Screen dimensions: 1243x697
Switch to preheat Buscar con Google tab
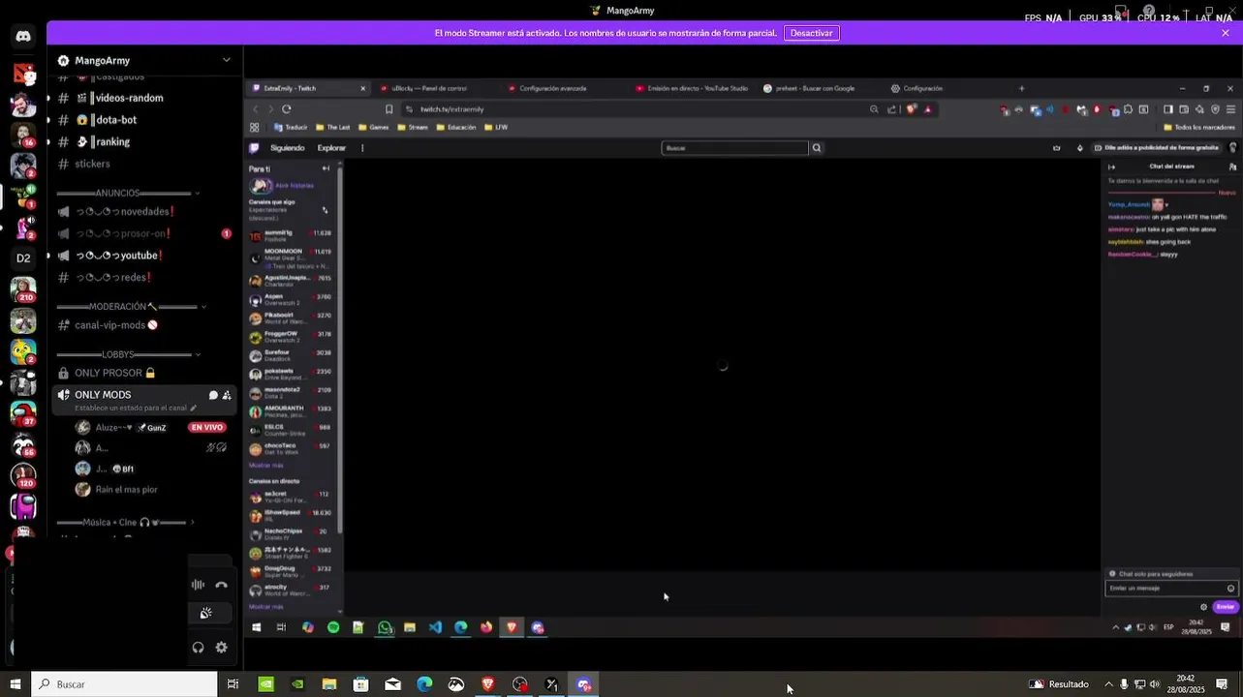tap(820, 88)
